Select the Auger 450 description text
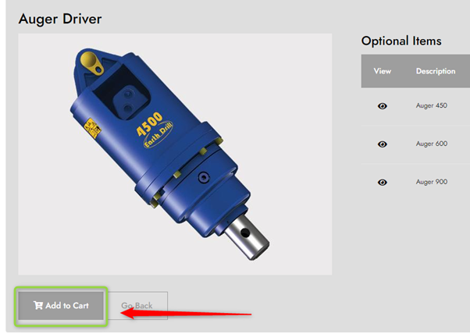The width and height of the screenshot is (470, 334). 431,106
